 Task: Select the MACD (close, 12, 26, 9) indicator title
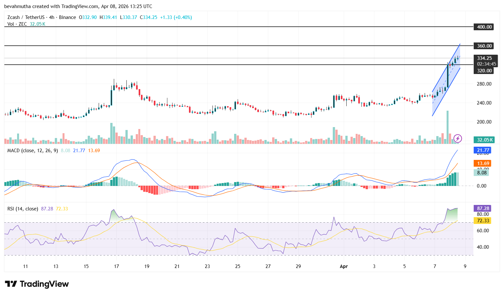(32, 150)
